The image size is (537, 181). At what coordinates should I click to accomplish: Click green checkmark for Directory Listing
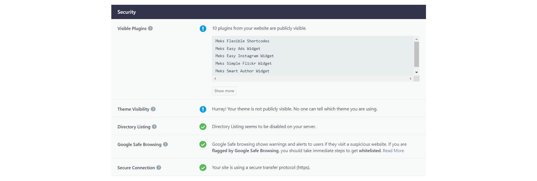point(203,127)
